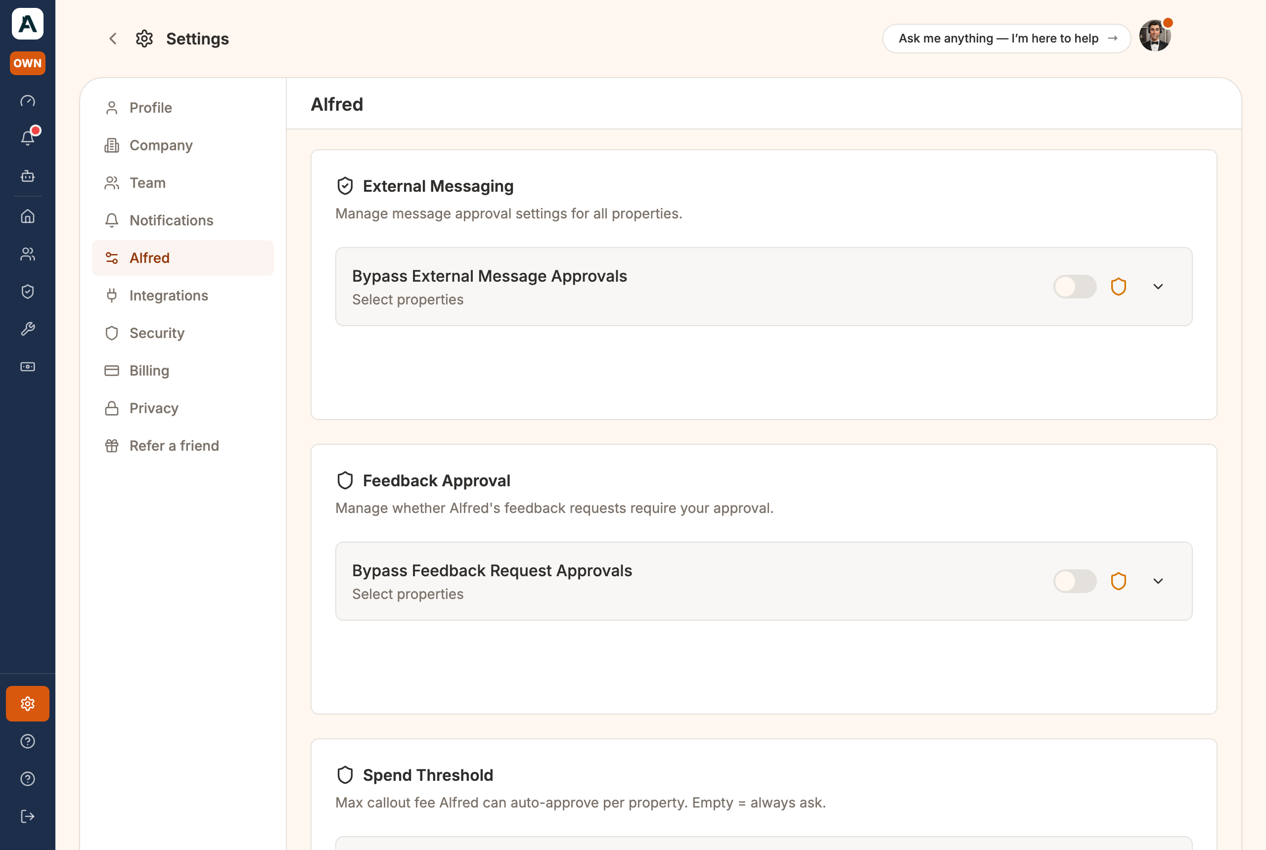Click the lower help question mark icon

[x=28, y=779]
